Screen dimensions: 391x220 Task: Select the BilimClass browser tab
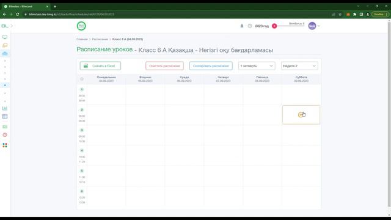(x=25, y=7)
